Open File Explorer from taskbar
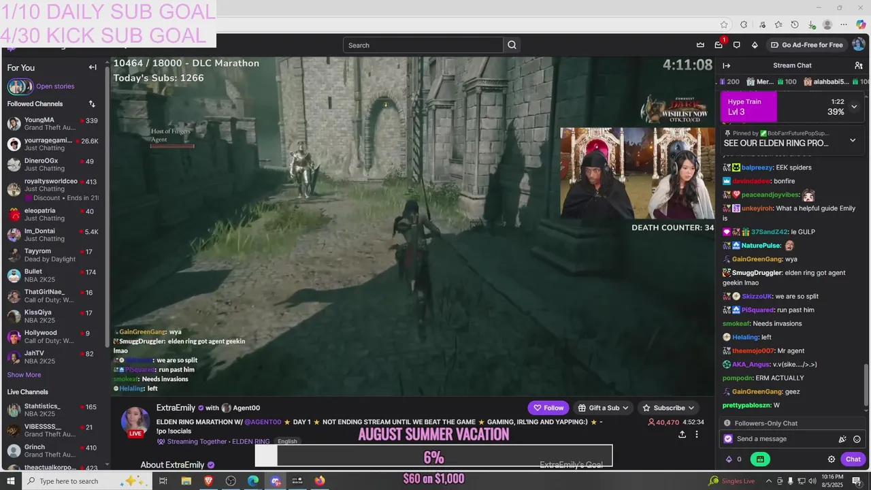 (x=186, y=481)
